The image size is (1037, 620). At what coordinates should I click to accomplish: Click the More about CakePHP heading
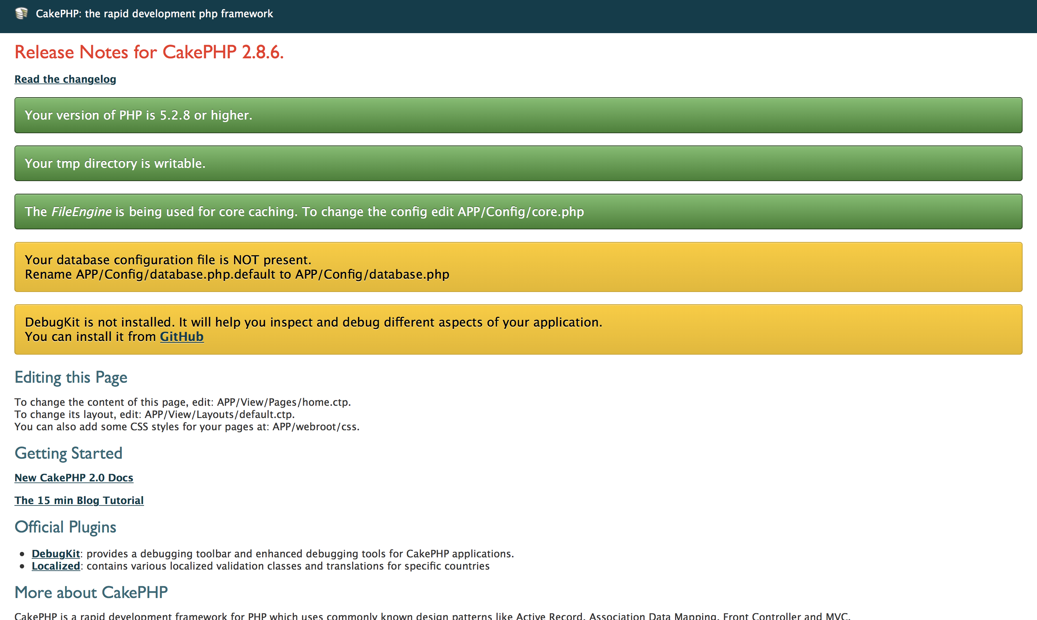coord(91,592)
